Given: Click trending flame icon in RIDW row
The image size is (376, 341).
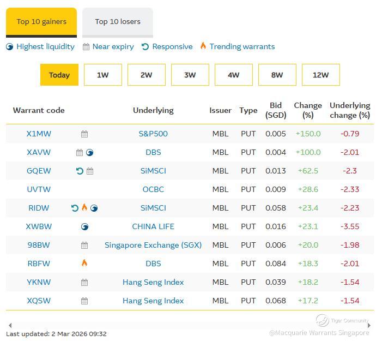Looking at the screenshot, I should [x=84, y=208].
